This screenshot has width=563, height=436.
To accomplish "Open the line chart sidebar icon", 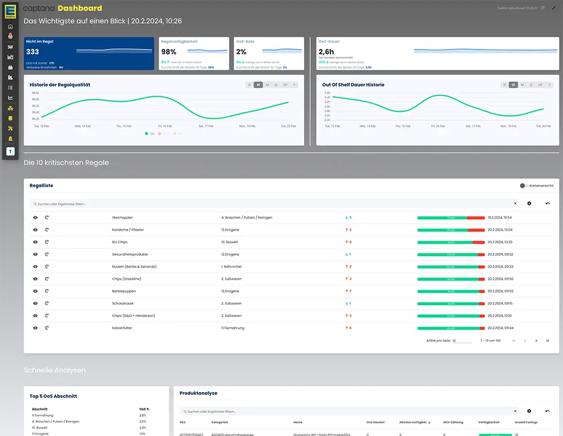I will 10,97.
